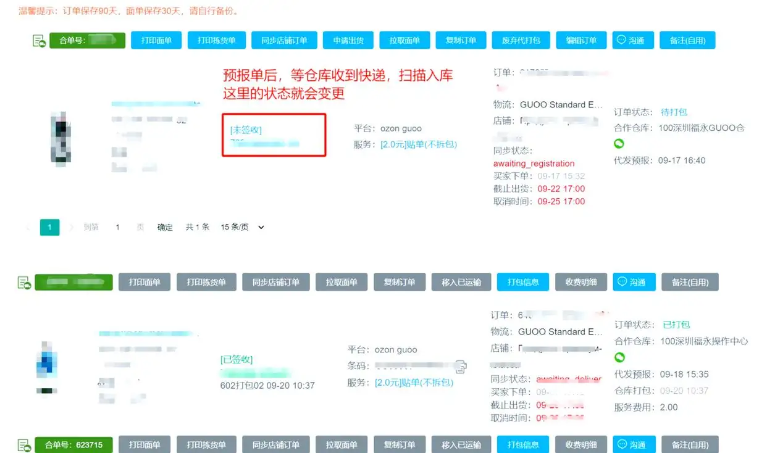Viewport: 767px width, 453px height.
Task: View 收费明细 fee details
Action: [580, 281]
